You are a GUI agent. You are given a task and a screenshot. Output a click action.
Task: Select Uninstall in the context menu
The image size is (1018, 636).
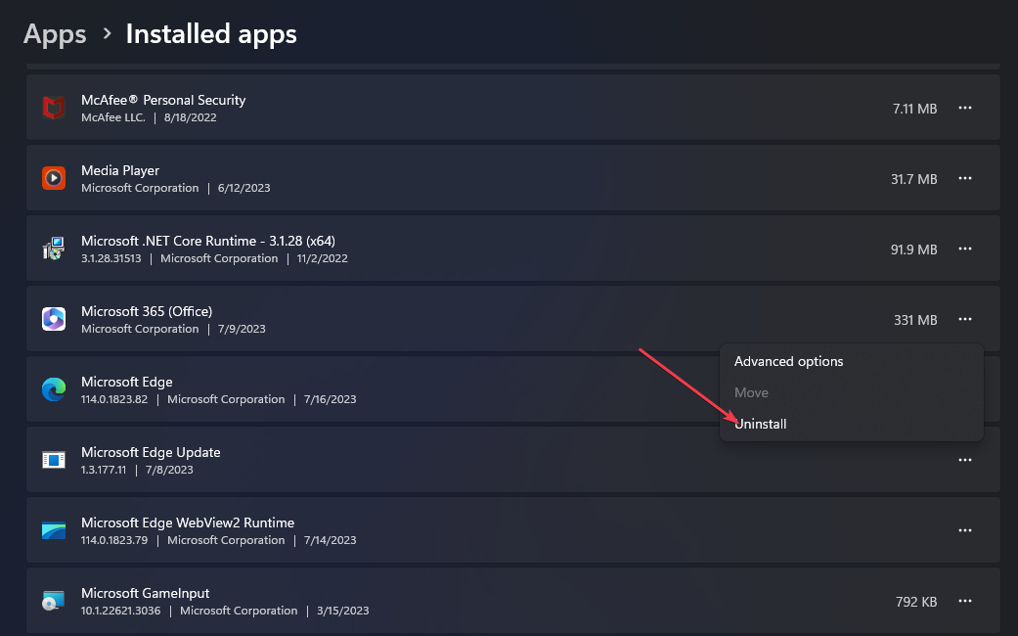[x=851, y=424]
